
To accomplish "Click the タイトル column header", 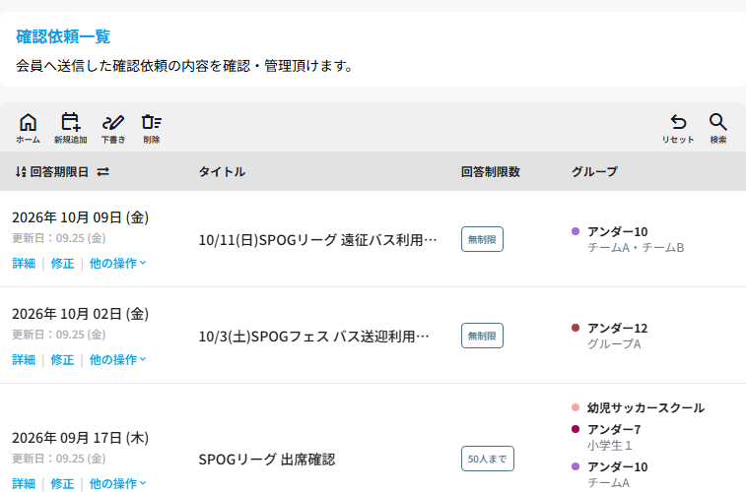I will point(222,172).
